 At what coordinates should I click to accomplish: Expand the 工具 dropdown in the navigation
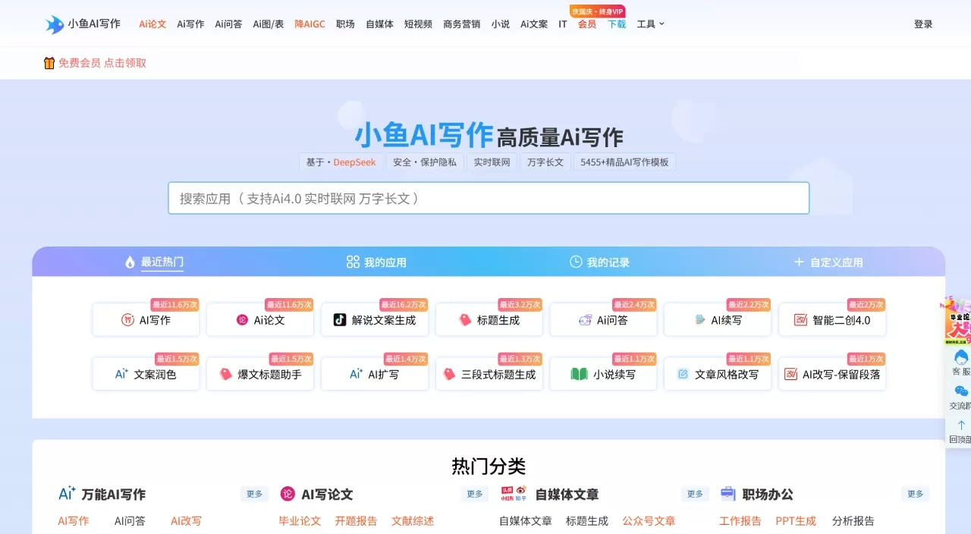[x=651, y=24]
